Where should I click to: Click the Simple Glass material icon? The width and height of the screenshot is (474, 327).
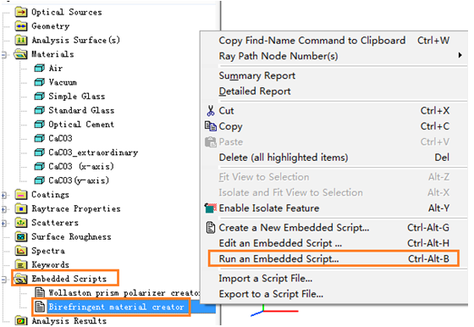click(39, 97)
